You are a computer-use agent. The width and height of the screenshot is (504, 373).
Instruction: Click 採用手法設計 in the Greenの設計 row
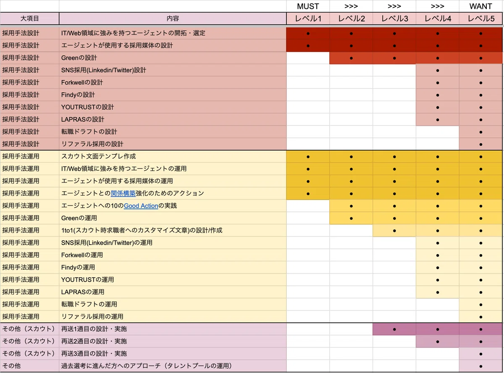tap(30, 57)
